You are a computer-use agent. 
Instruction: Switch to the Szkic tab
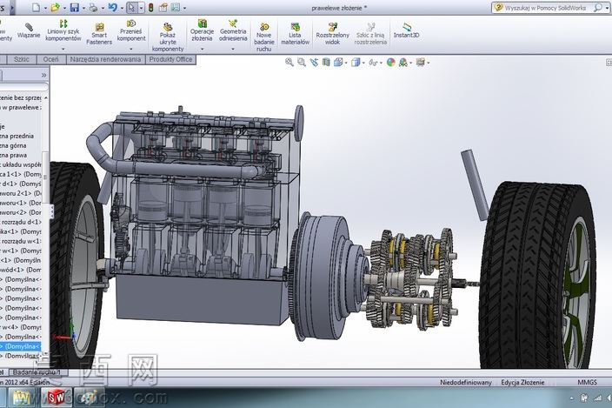pos(22,59)
